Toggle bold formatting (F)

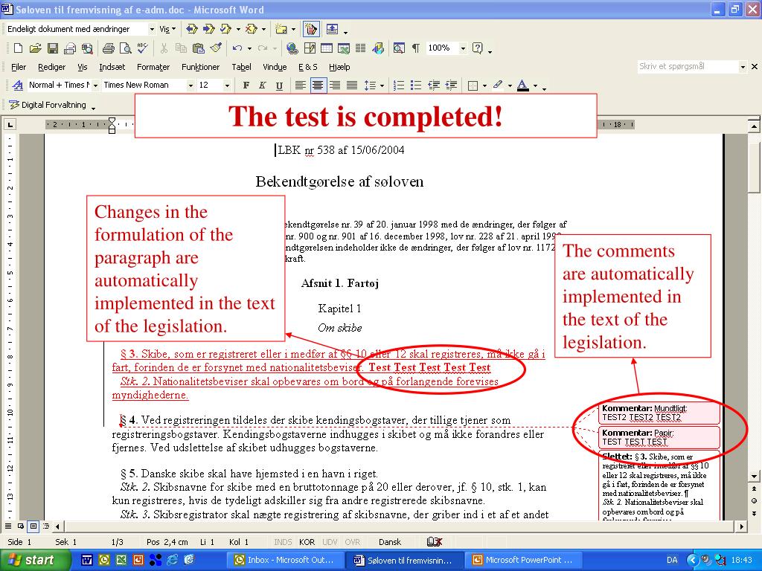[x=246, y=86]
